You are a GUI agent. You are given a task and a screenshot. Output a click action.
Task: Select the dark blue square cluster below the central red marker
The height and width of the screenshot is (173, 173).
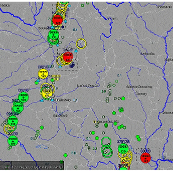[x=72, y=65]
